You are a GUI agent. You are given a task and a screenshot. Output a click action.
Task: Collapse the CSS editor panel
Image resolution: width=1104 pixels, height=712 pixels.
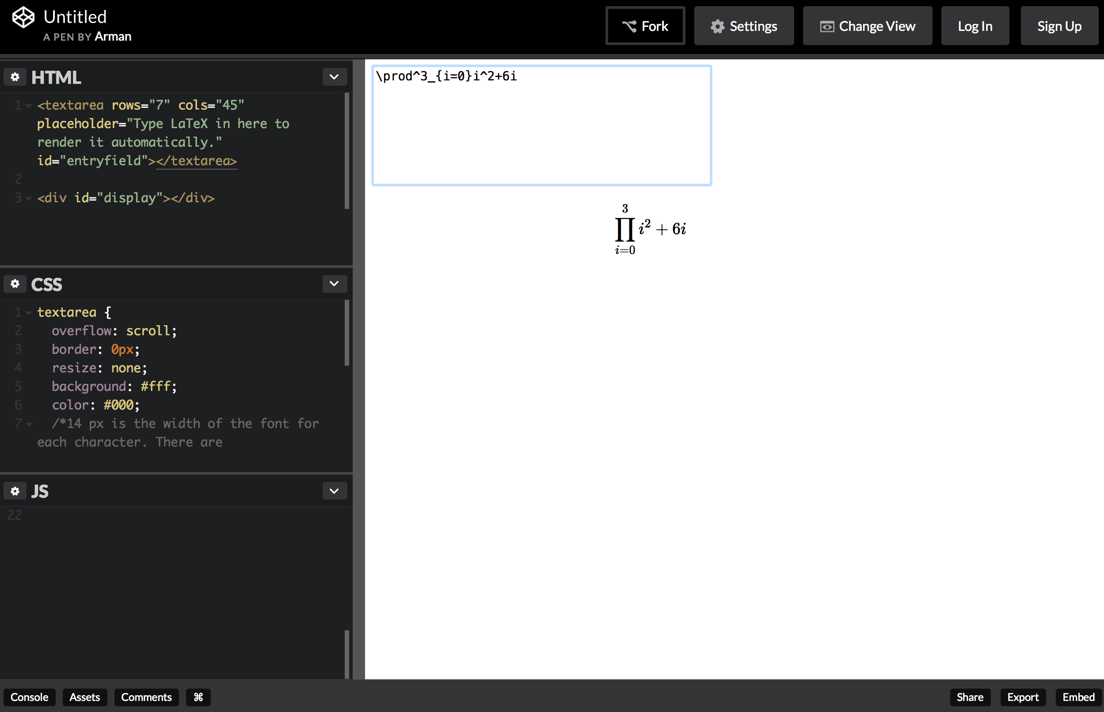pyautogui.click(x=334, y=284)
